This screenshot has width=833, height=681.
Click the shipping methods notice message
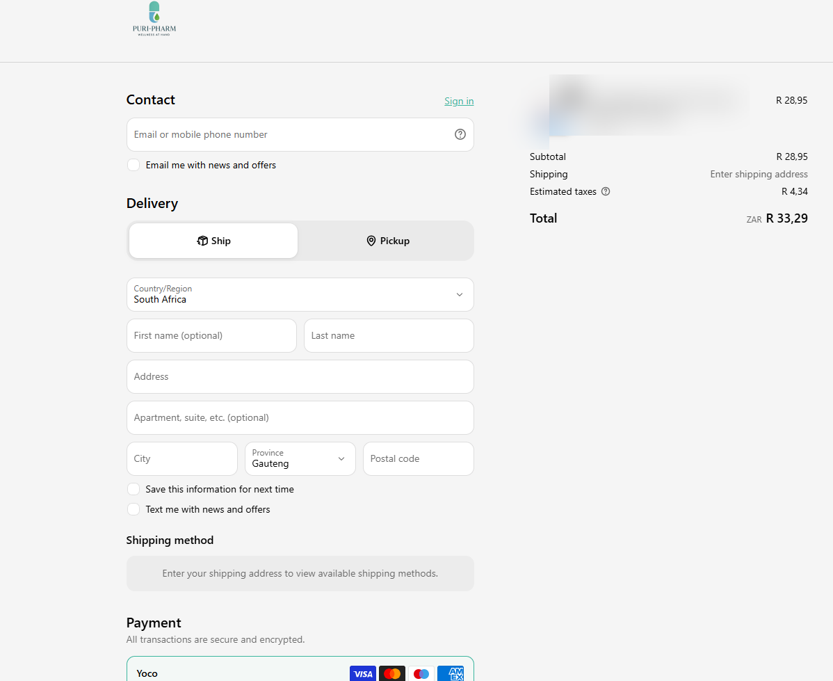point(300,574)
